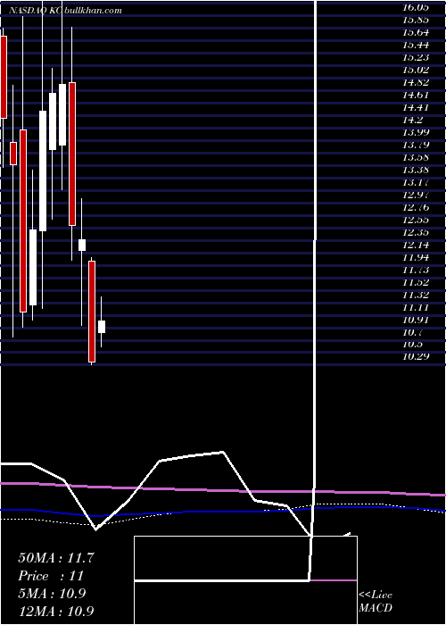Select the 11.32 price axis label
Viewport: 446px width, 625px height.
click(x=416, y=296)
